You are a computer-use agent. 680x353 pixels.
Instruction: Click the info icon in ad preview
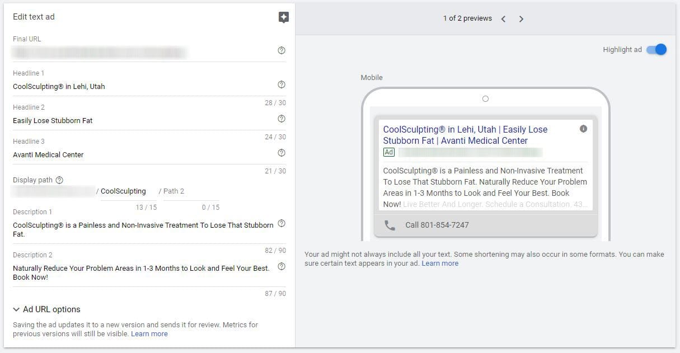coord(583,129)
